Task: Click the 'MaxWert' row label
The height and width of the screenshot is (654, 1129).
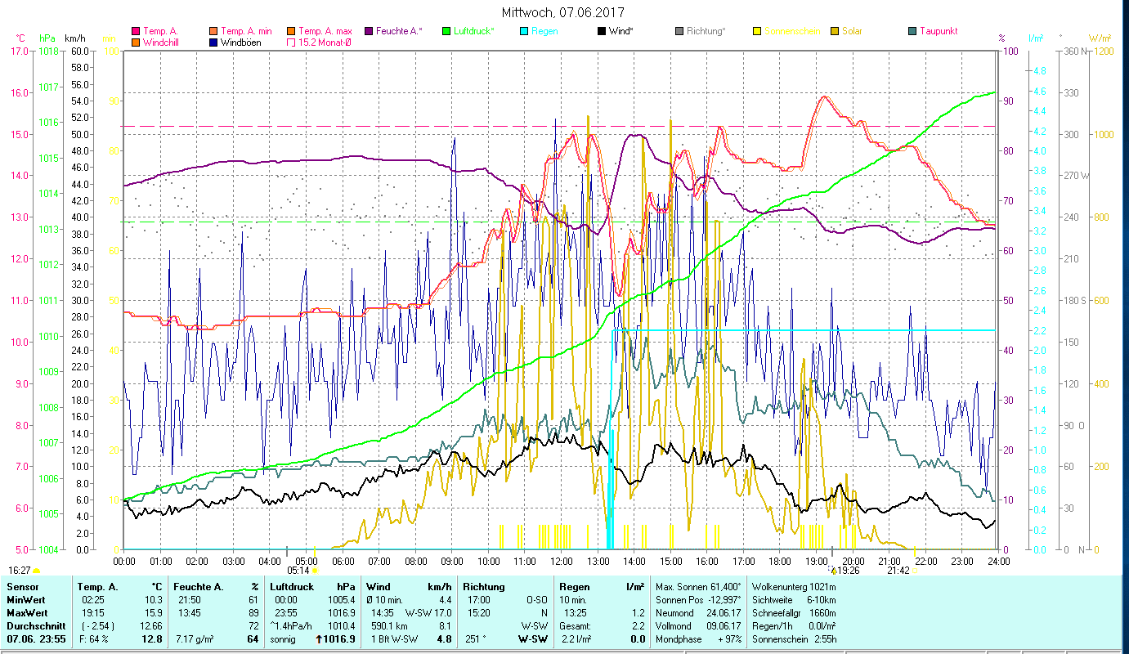Action: [x=26, y=613]
